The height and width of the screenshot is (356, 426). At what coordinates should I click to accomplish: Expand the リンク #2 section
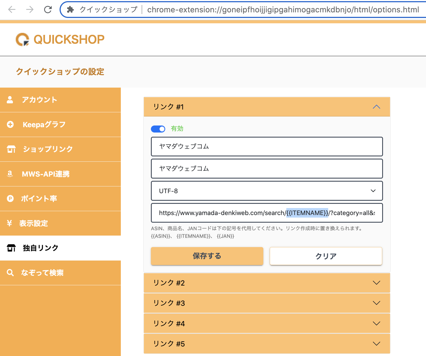[267, 283]
